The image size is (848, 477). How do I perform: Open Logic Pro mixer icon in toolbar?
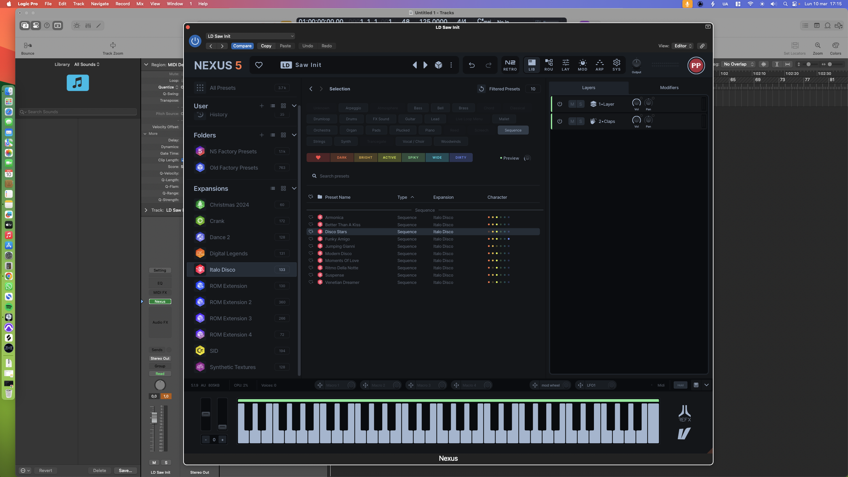[88, 26]
